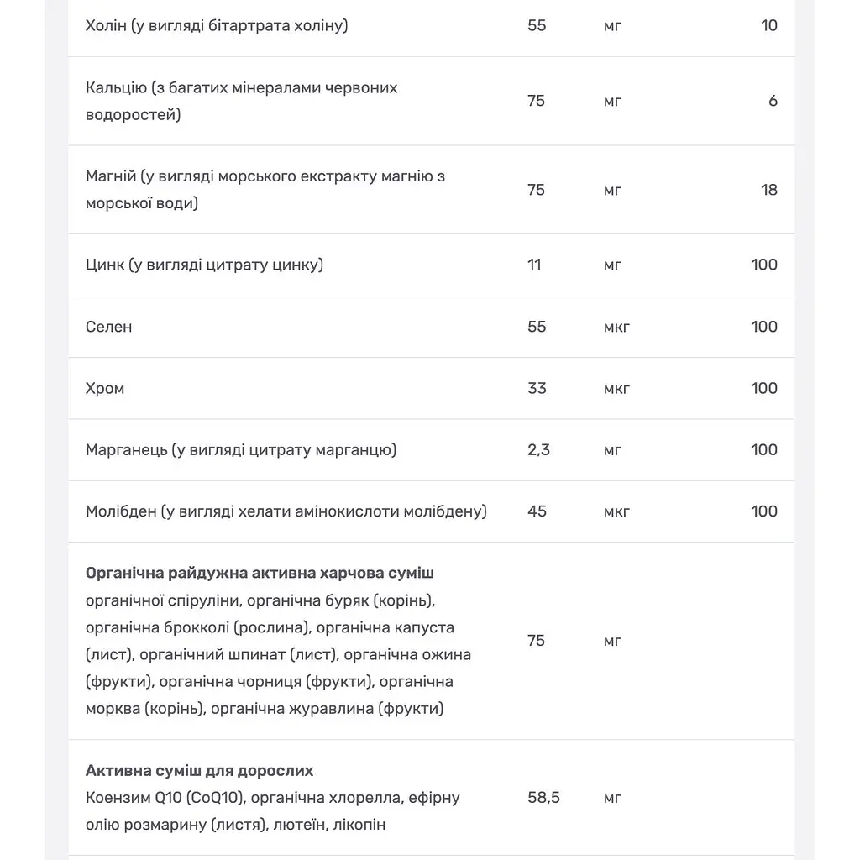Click the мкг unit in Селен row

(616, 327)
